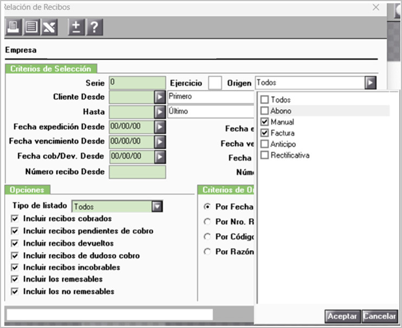Viewport: 402px width, 328px height.
Task: Click the Número recibo Desde field
Action: pyautogui.click(x=138, y=172)
